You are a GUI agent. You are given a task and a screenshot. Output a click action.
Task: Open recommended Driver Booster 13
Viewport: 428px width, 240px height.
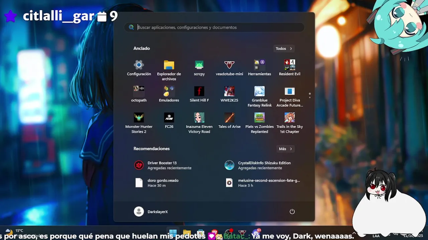[x=169, y=165]
